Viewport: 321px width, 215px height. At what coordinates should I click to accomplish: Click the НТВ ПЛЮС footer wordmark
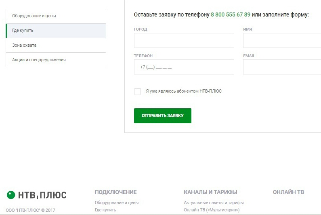pos(42,195)
